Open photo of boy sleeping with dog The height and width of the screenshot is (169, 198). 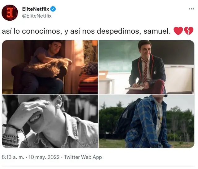(50, 67)
